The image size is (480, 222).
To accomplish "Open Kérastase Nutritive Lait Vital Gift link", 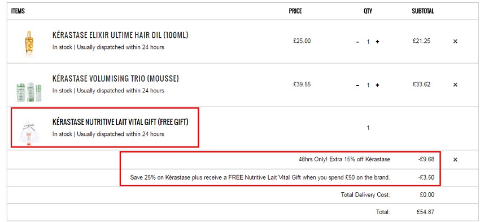I will click(x=120, y=122).
